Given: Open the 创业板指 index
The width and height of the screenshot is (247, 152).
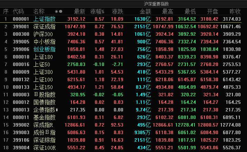Looking at the screenshot, I should 45,49.
